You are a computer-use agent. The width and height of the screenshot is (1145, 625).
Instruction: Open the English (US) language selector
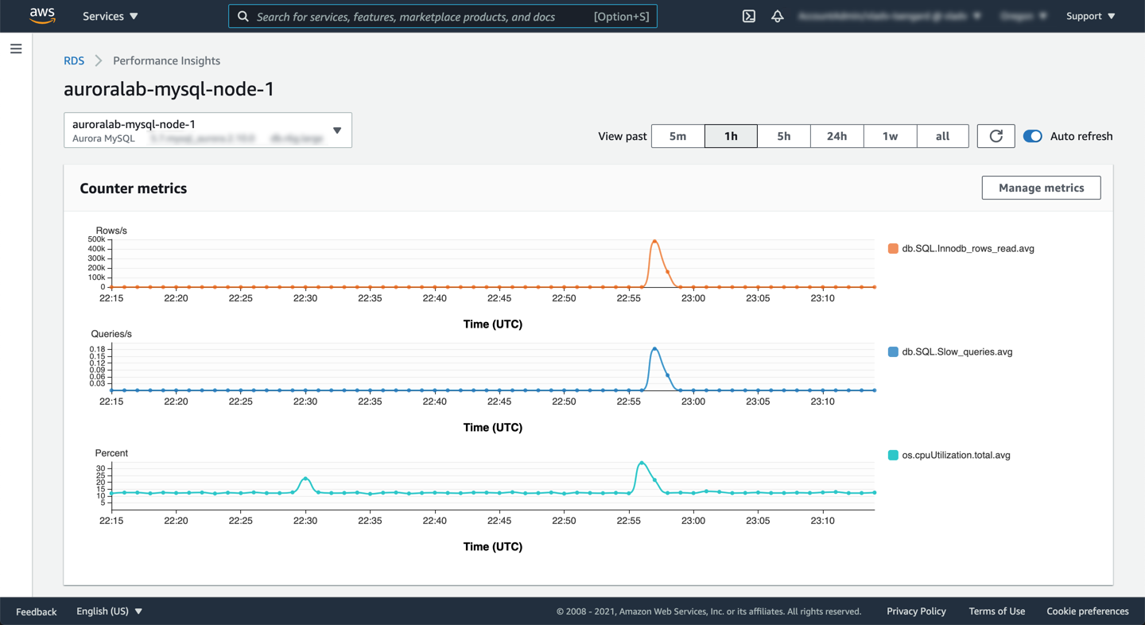pos(109,611)
